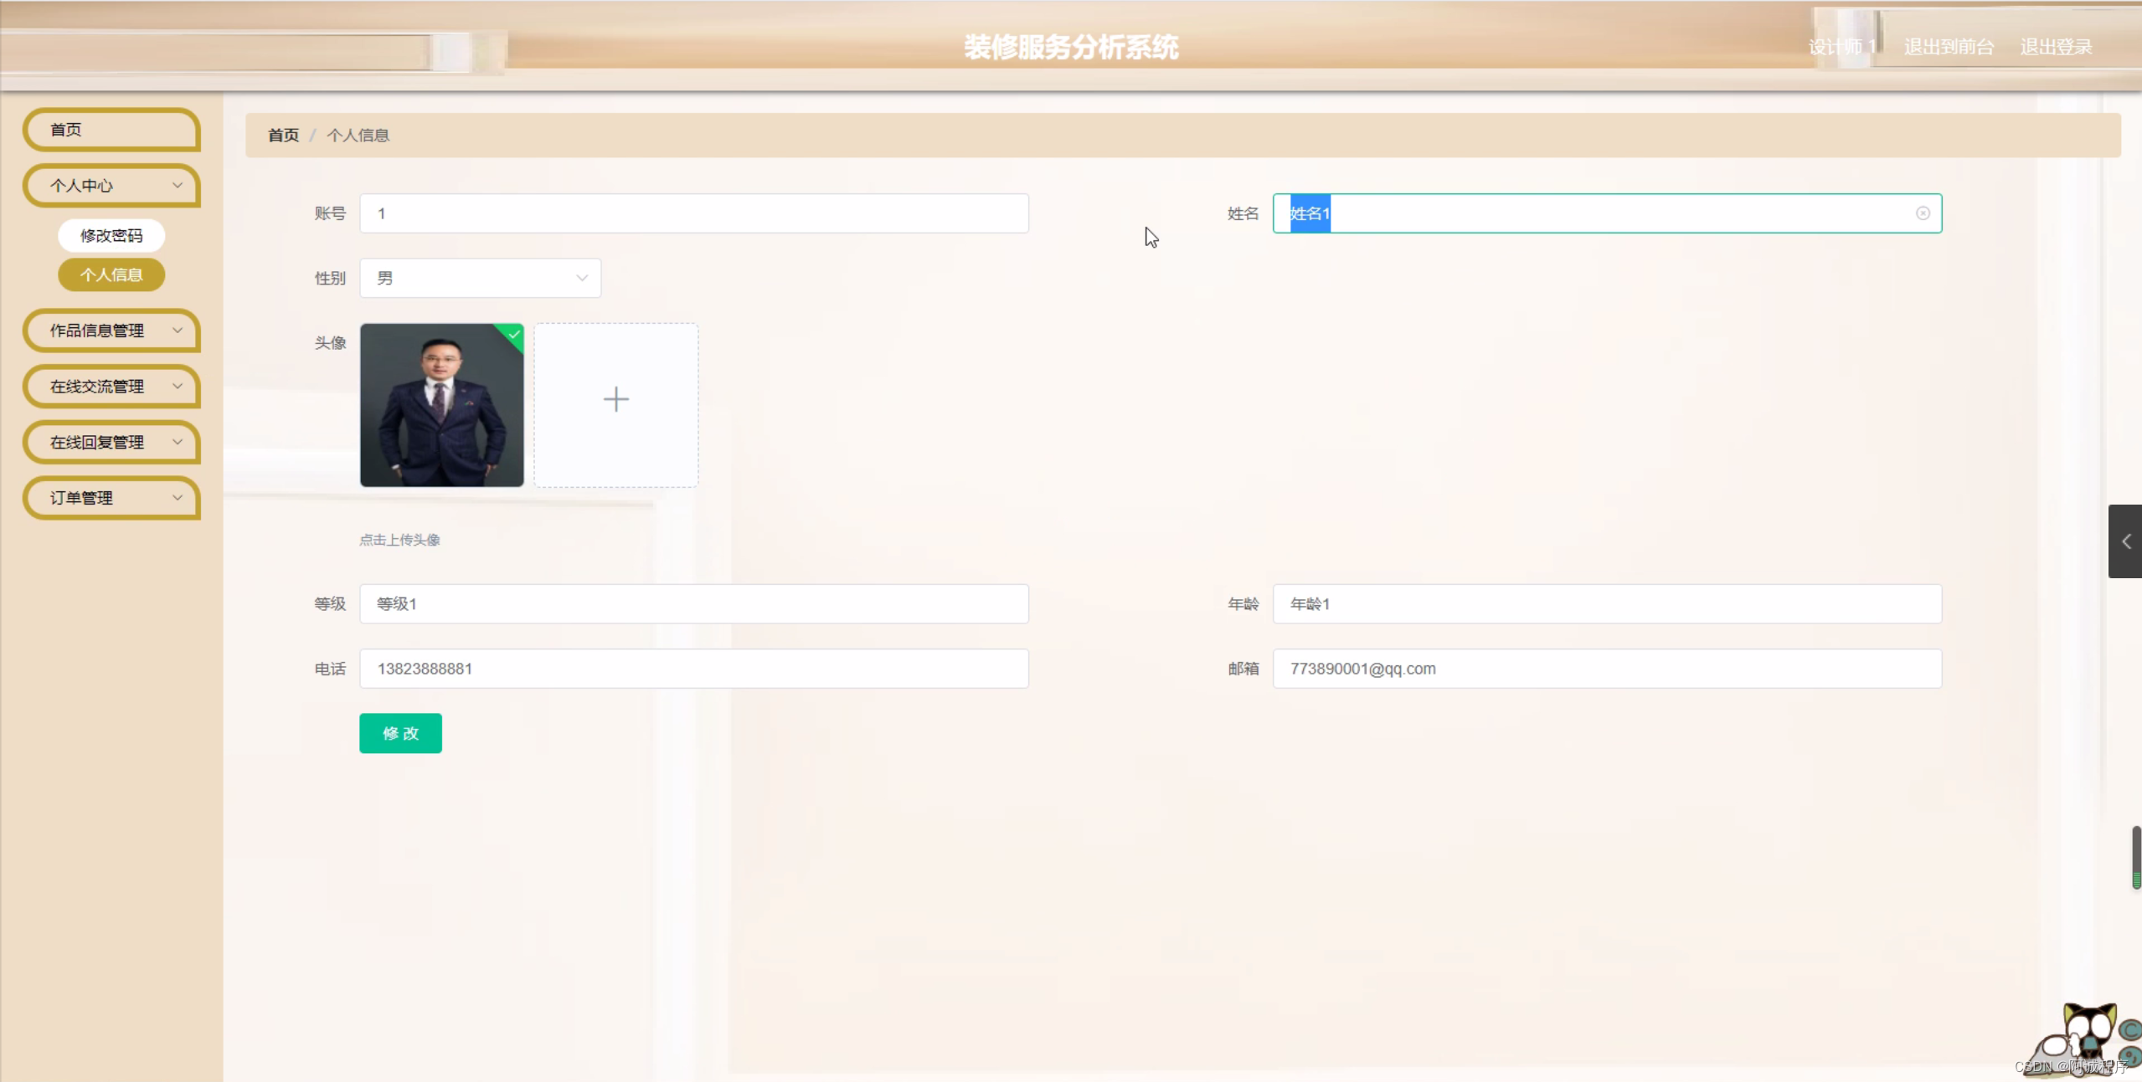Click the green 修改 button

tap(400, 733)
